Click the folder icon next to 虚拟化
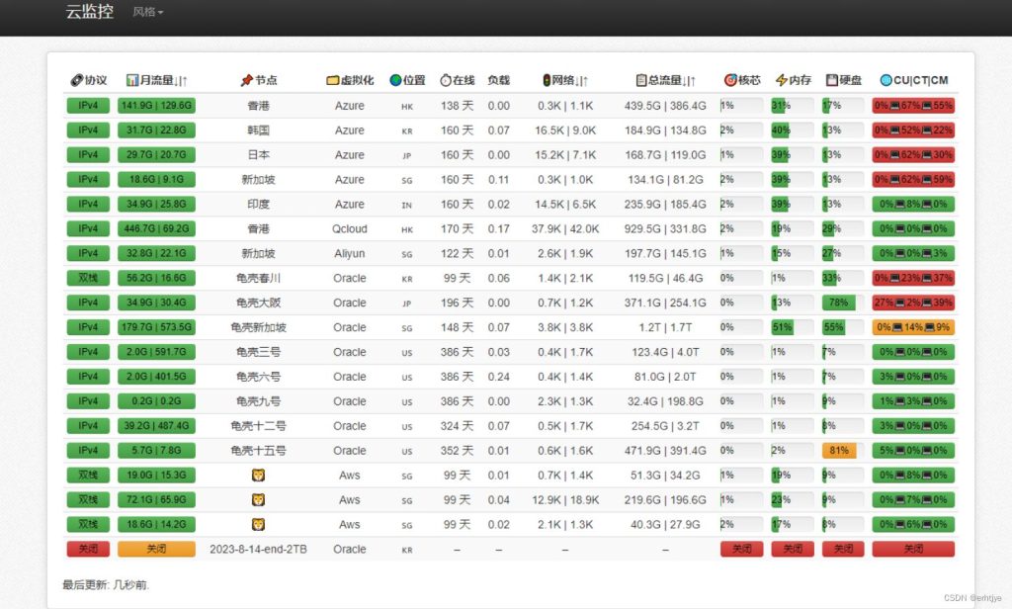 tap(332, 81)
